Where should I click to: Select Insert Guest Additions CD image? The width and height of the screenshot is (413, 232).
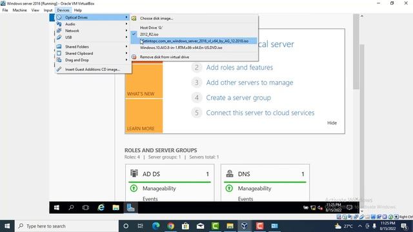[93, 70]
